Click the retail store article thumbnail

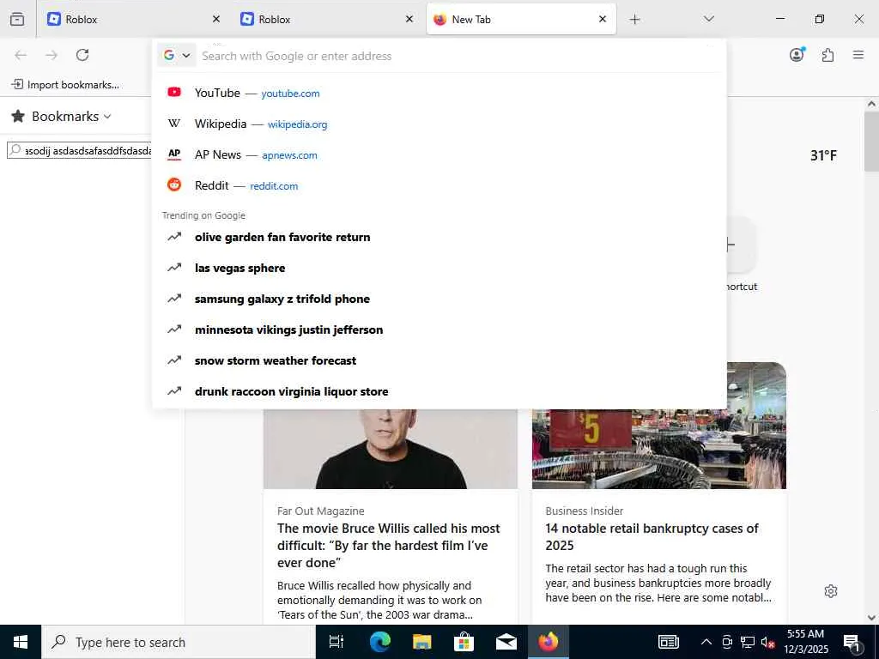click(x=659, y=426)
